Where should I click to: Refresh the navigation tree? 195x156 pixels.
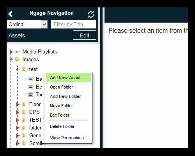click(91, 14)
